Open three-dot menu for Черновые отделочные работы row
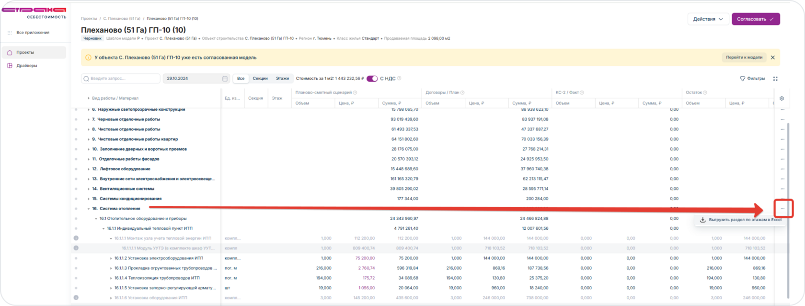The width and height of the screenshot is (805, 306). tap(782, 119)
